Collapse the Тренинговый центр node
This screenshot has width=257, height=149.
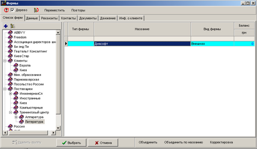tap(11, 112)
